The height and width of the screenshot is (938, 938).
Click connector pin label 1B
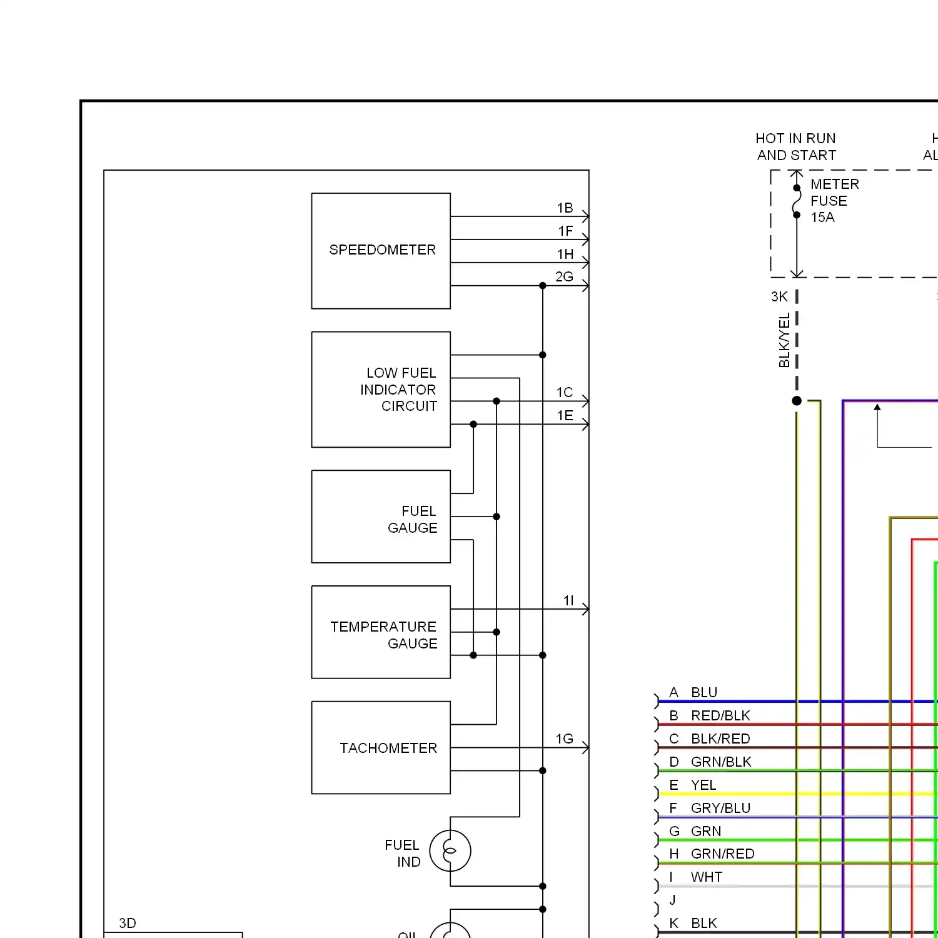(x=565, y=208)
